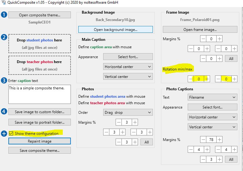Click the Back_Secondary10.jpg file name
Screen dimensions: 243x171
[115, 20]
